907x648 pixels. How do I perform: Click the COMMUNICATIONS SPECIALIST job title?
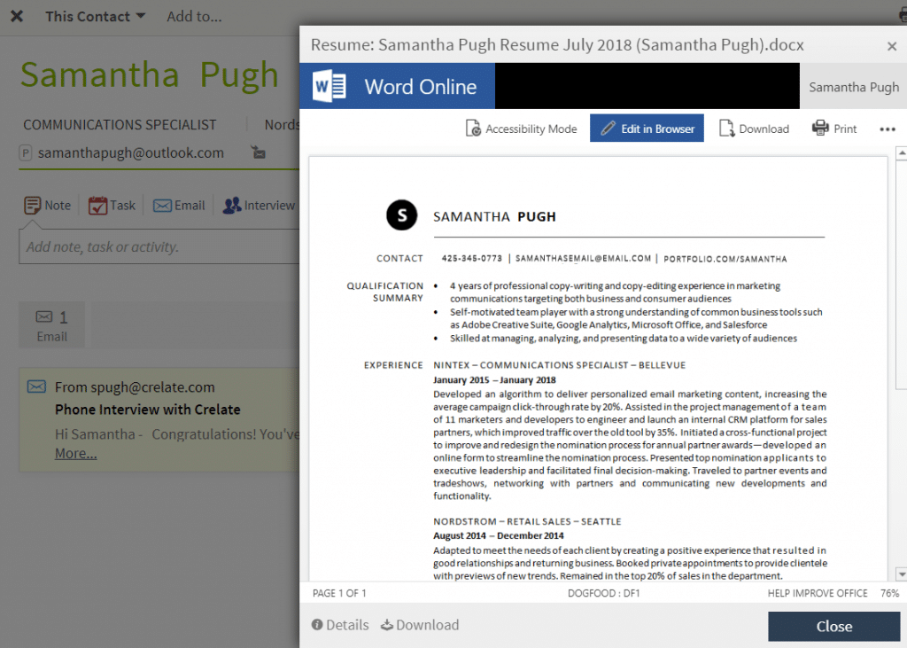[x=120, y=124]
